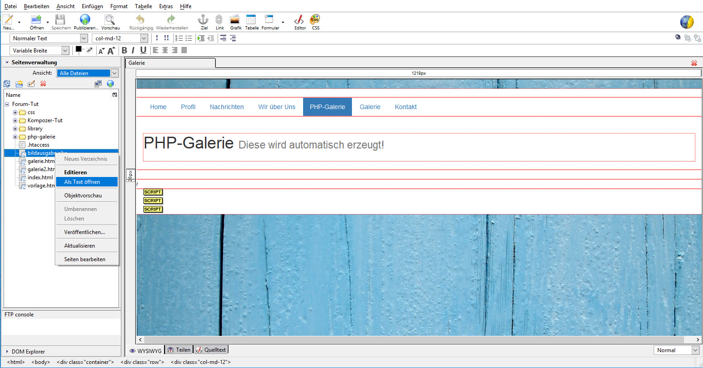Refresh the site manager file list
This screenshot has height=368, width=703.
tap(7, 84)
